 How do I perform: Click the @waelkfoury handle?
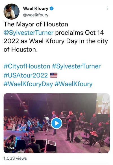[x=36, y=15]
